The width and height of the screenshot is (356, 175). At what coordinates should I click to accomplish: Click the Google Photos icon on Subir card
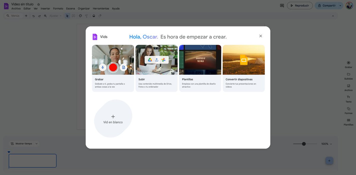pyautogui.click(x=163, y=60)
